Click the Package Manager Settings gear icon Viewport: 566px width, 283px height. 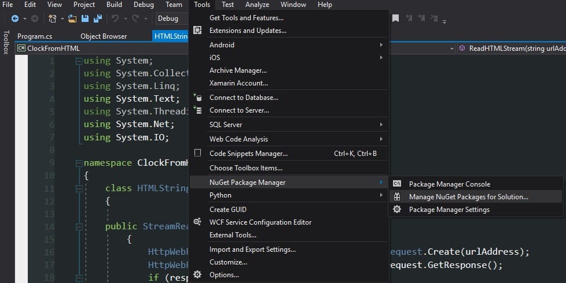tap(396, 209)
